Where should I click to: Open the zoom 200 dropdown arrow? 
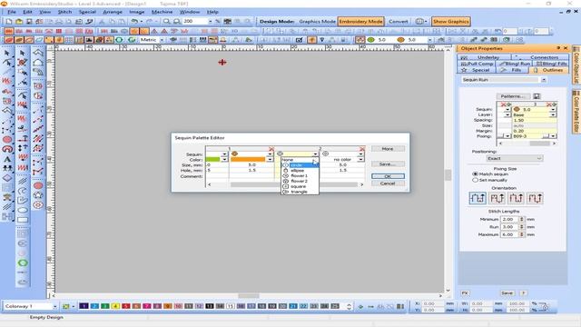coord(210,22)
